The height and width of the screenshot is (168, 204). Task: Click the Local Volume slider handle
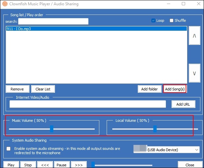(155, 129)
